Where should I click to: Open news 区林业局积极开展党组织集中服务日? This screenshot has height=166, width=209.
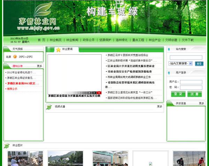[132, 61]
